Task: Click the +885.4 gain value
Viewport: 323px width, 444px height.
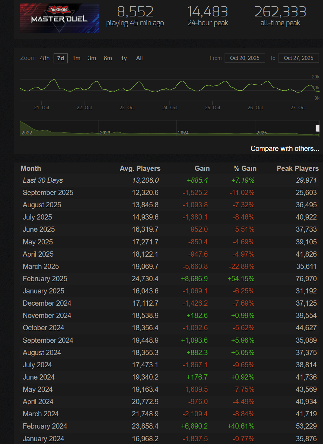Action: (x=197, y=180)
